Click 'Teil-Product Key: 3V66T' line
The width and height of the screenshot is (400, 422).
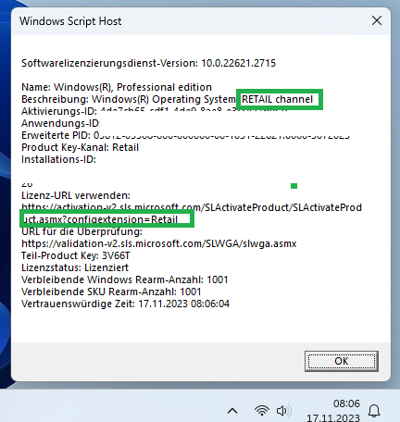coord(76,255)
